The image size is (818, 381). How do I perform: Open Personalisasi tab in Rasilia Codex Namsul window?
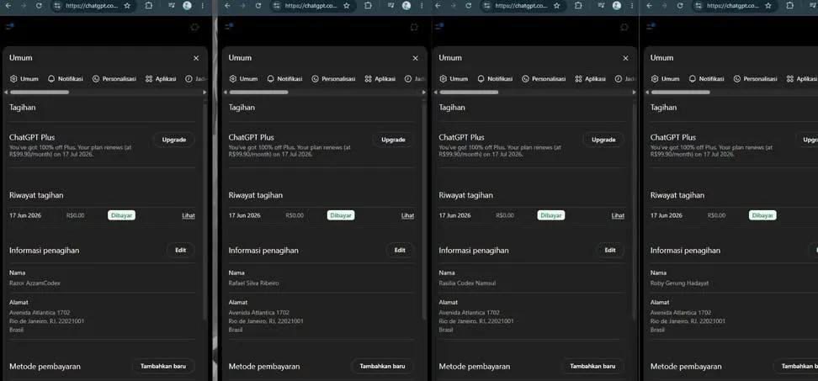[x=544, y=79]
